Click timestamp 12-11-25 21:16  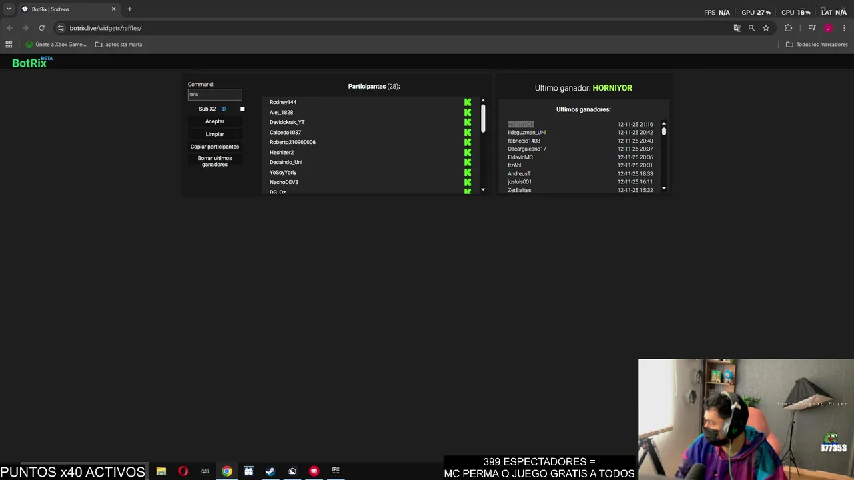click(635, 124)
